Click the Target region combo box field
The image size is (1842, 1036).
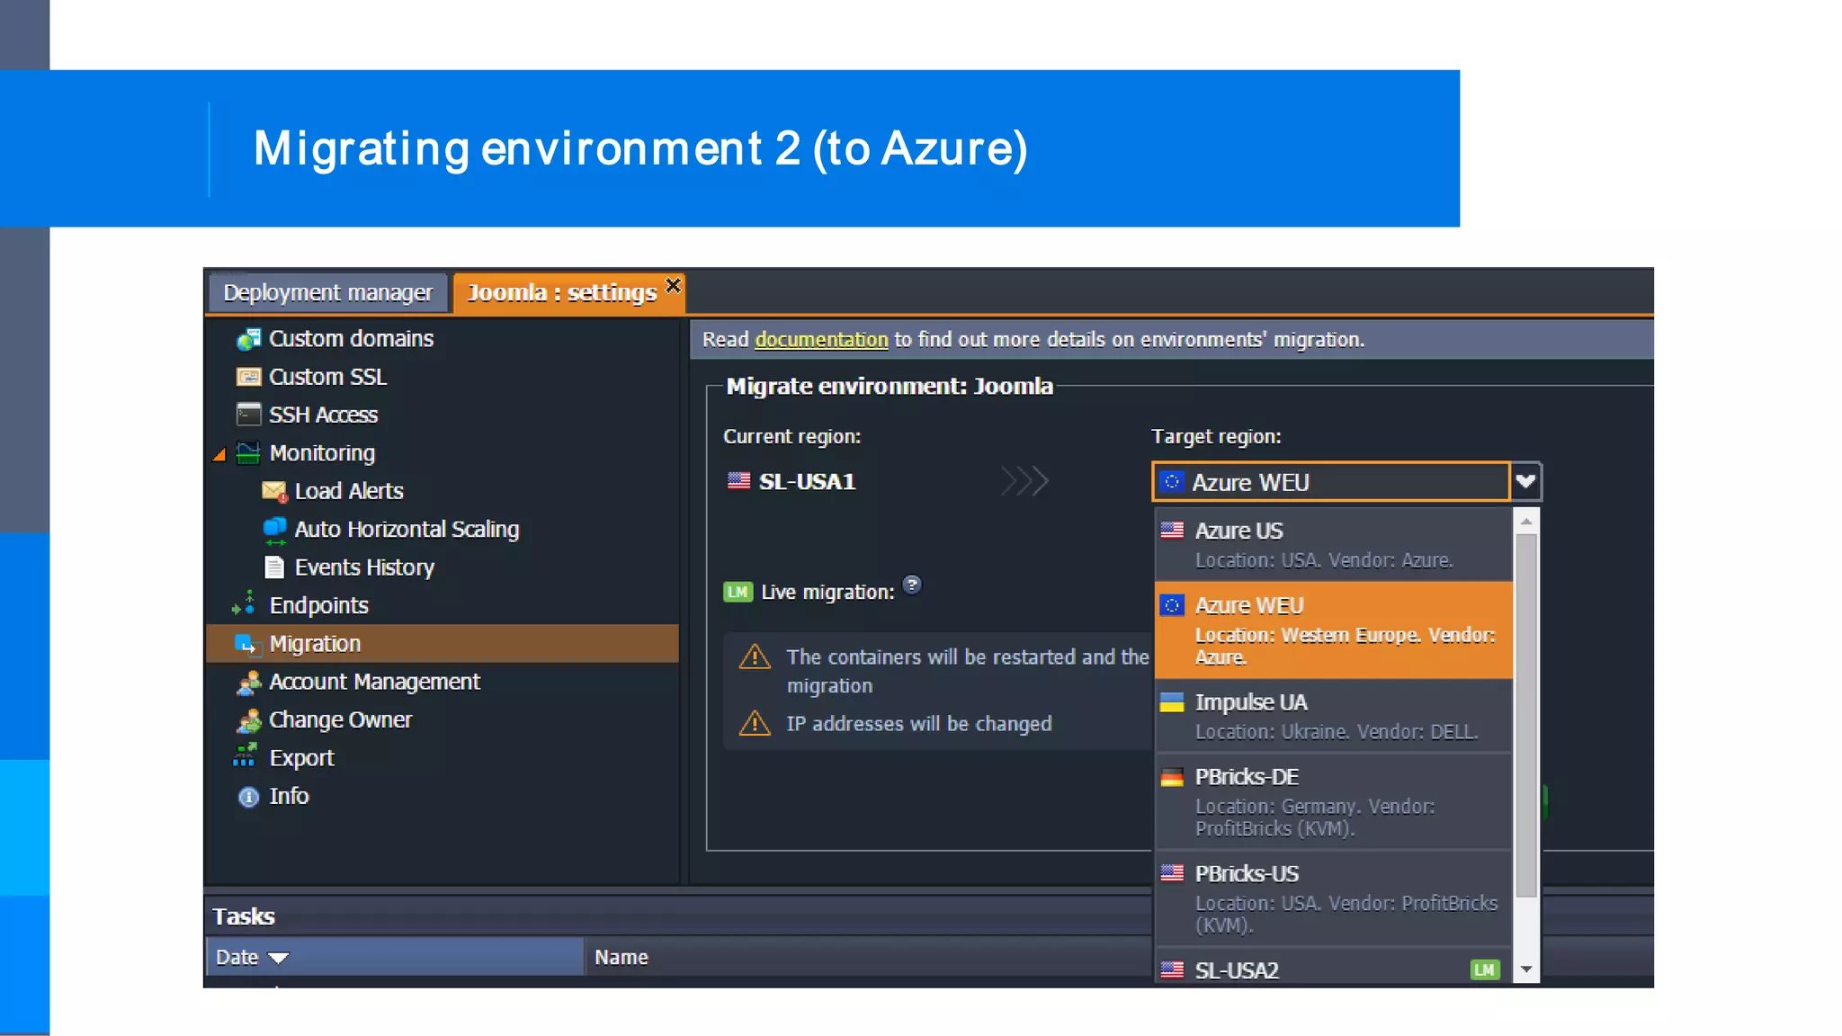[1330, 482]
